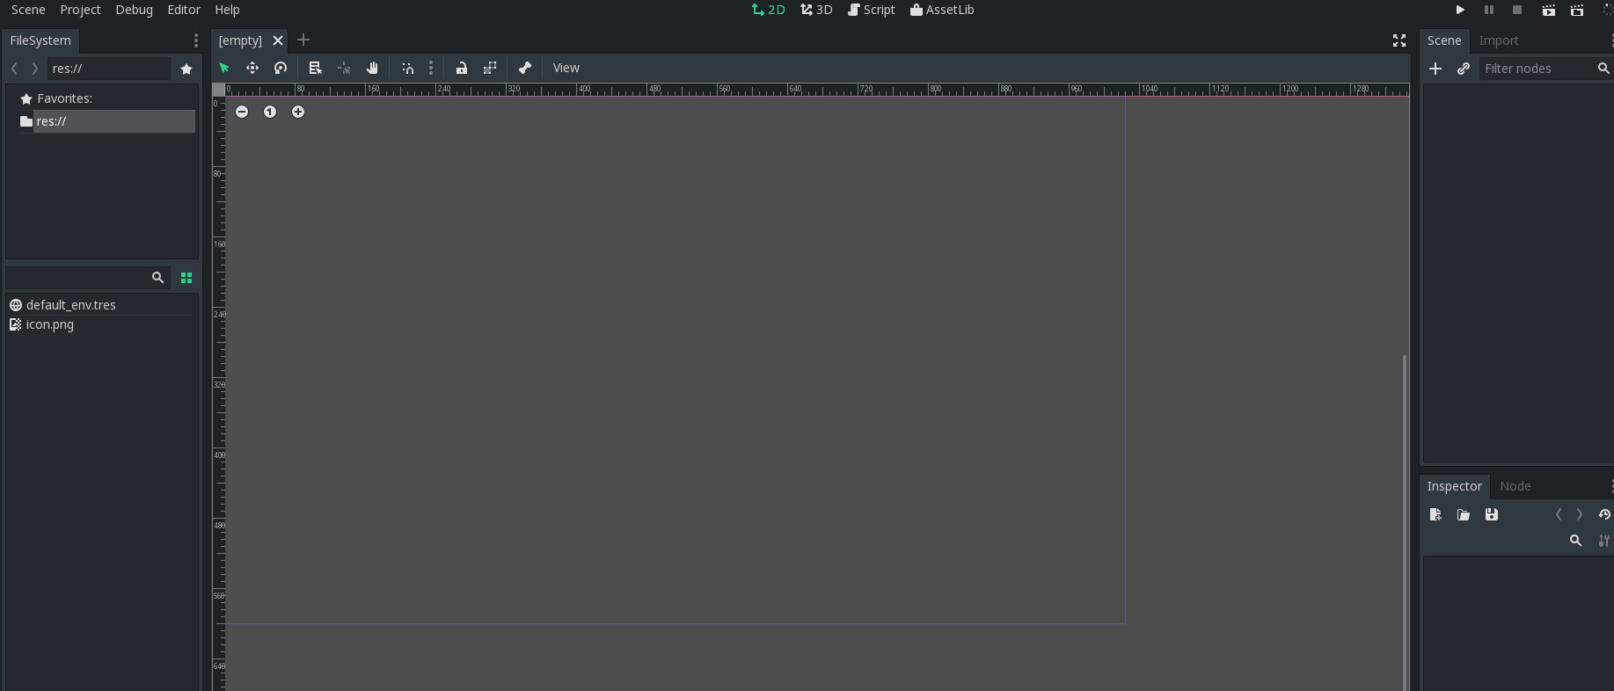Instance a scene file as node

click(x=1464, y=69)
